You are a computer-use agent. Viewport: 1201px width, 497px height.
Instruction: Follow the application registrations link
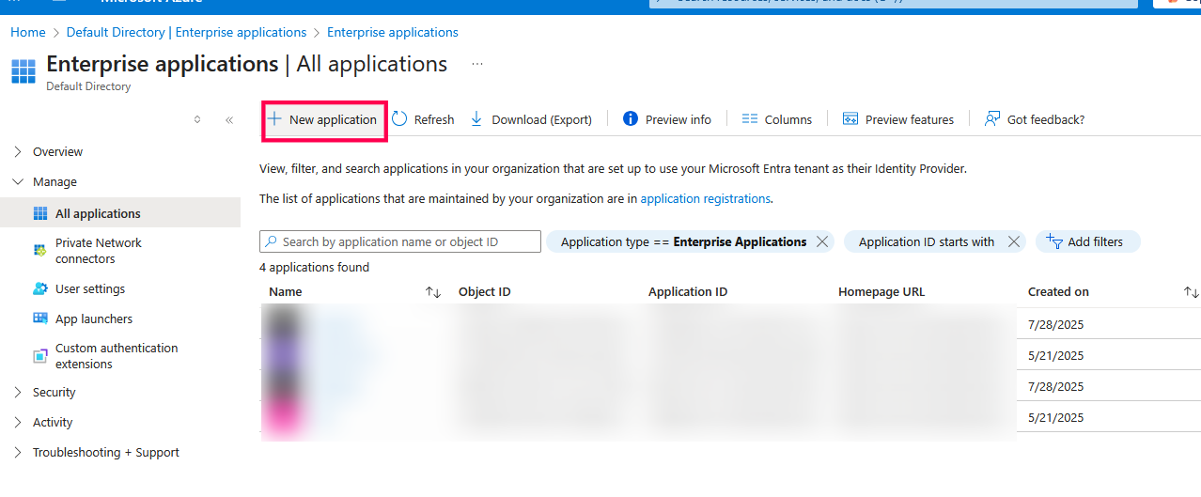click(x=705, y=198)
